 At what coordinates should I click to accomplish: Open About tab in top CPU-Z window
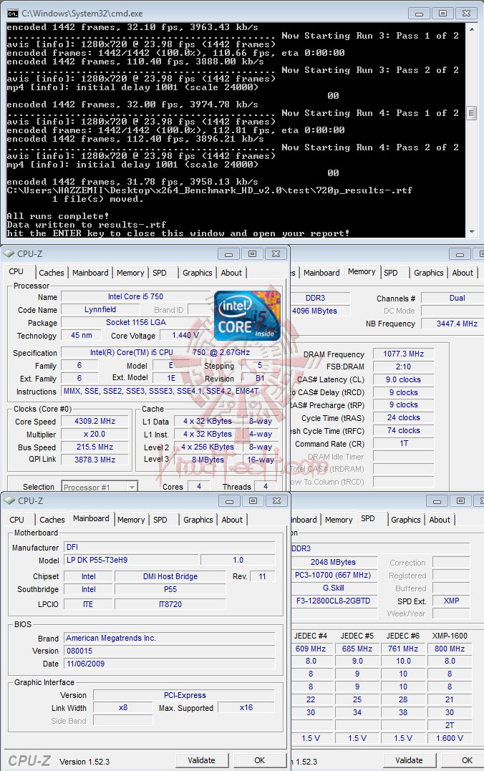click(x=231, y=273)
